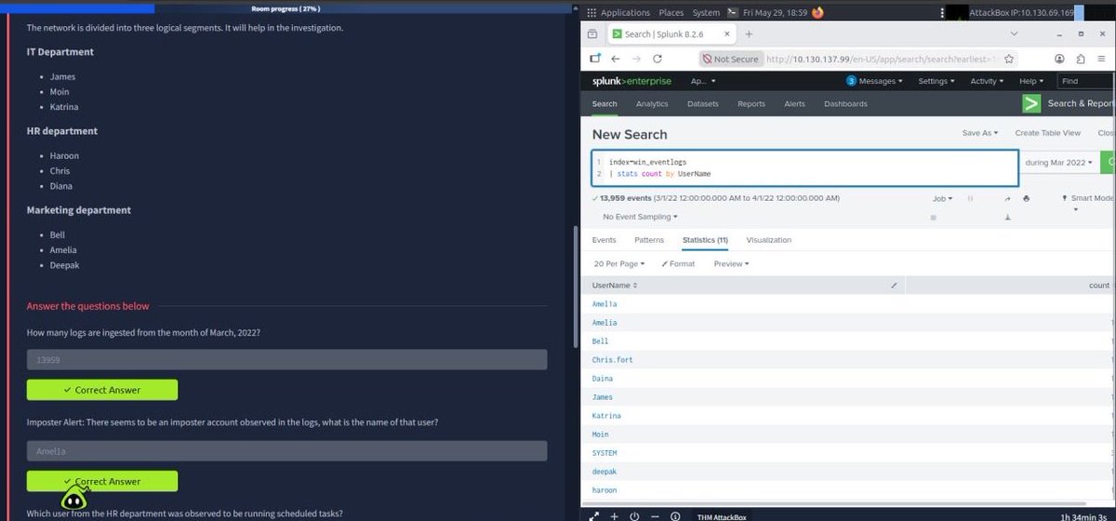Open the System menu
Screen dimensions: 1116x521
[x=706, y=13]
